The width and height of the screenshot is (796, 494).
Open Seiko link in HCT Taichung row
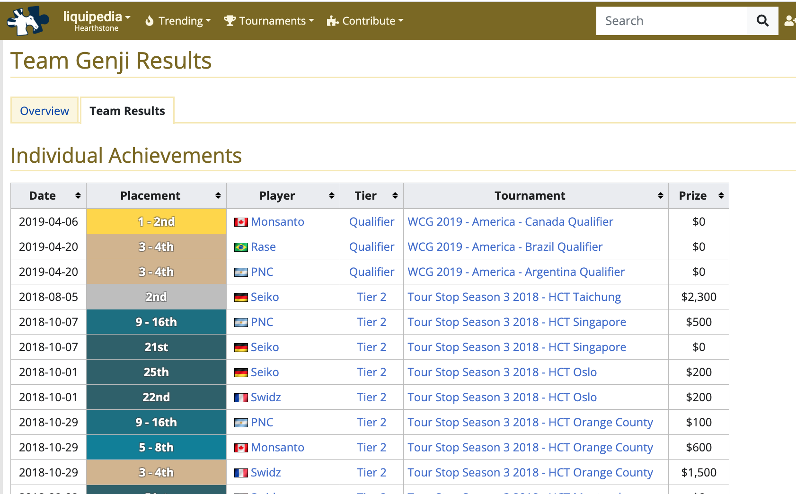coord(265,297)
